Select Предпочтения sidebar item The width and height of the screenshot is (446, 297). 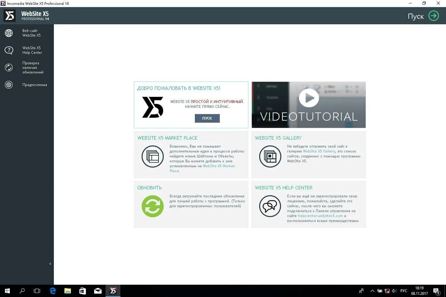tap(27, 85)
